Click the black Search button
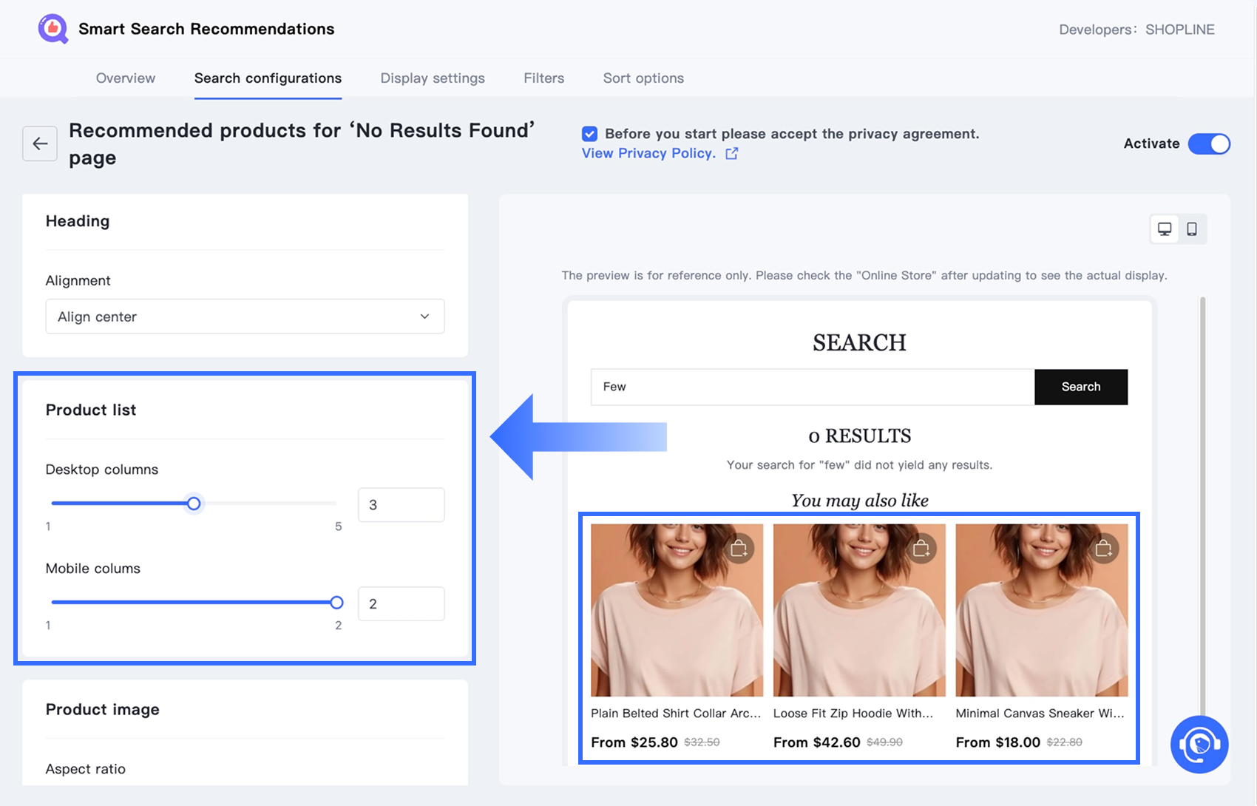Image resolution: width=1257 pixels, height=806 pixels. (1081, 387)
